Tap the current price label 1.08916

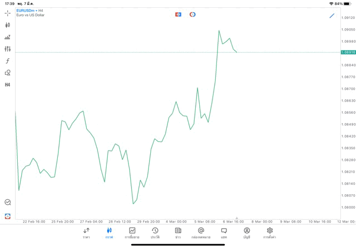coord(349,52)
